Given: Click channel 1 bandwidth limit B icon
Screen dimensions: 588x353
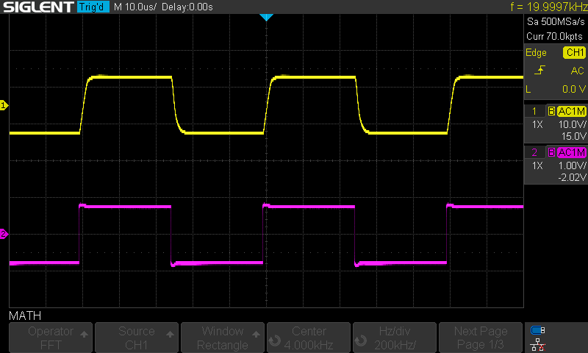Looking at the screenshot, I should click(x=551, y=111).
